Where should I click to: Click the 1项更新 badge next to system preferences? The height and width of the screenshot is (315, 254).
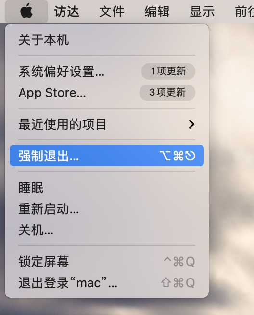pyautogui.click(x=168, y=72)
